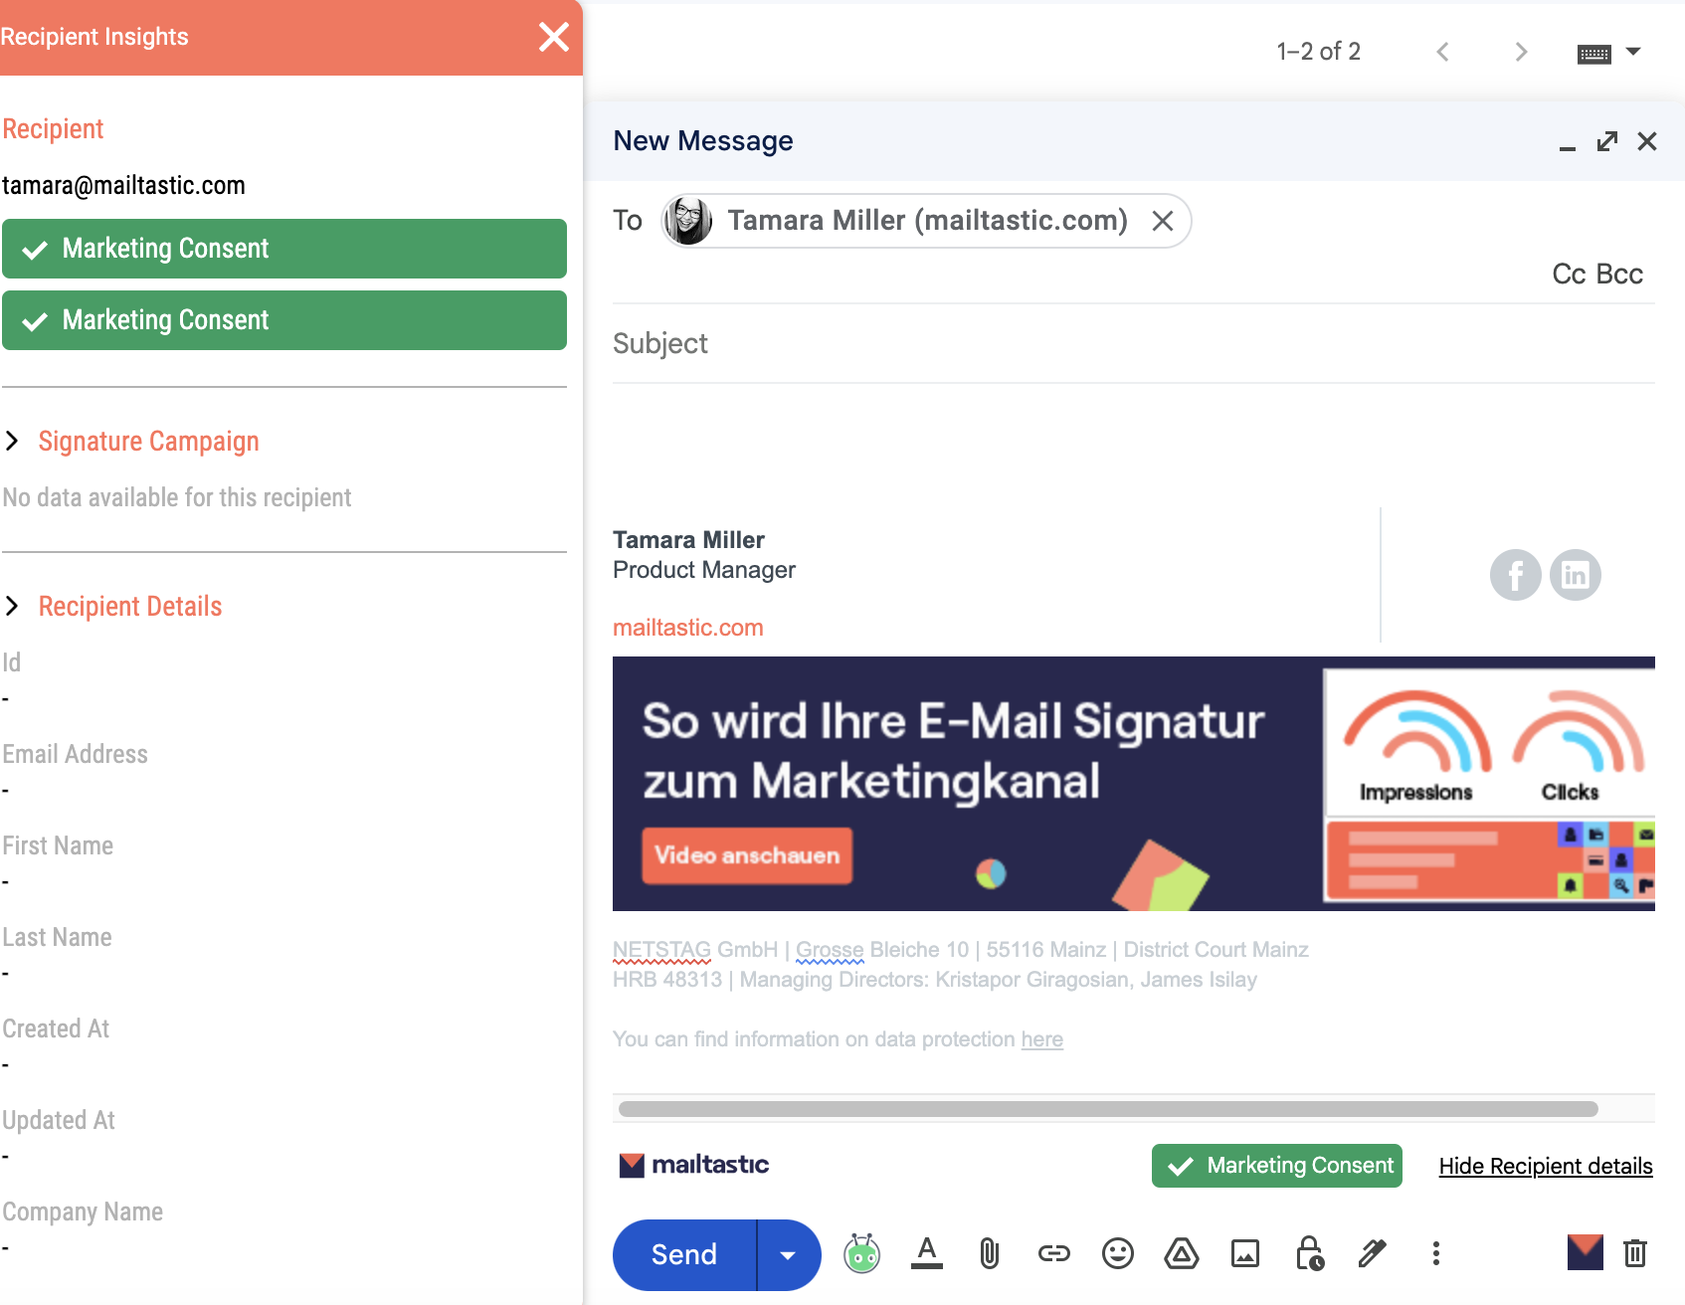Image resolution: width=1685 pixels, height=1305 pixels.
Task: Open the Send options dropdown arrow
Action: click(788, 1255)
